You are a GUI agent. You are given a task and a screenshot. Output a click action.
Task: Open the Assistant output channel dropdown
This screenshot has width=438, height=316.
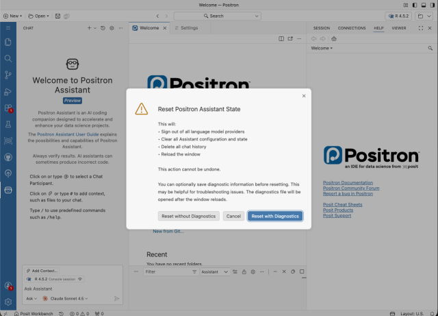215,271
